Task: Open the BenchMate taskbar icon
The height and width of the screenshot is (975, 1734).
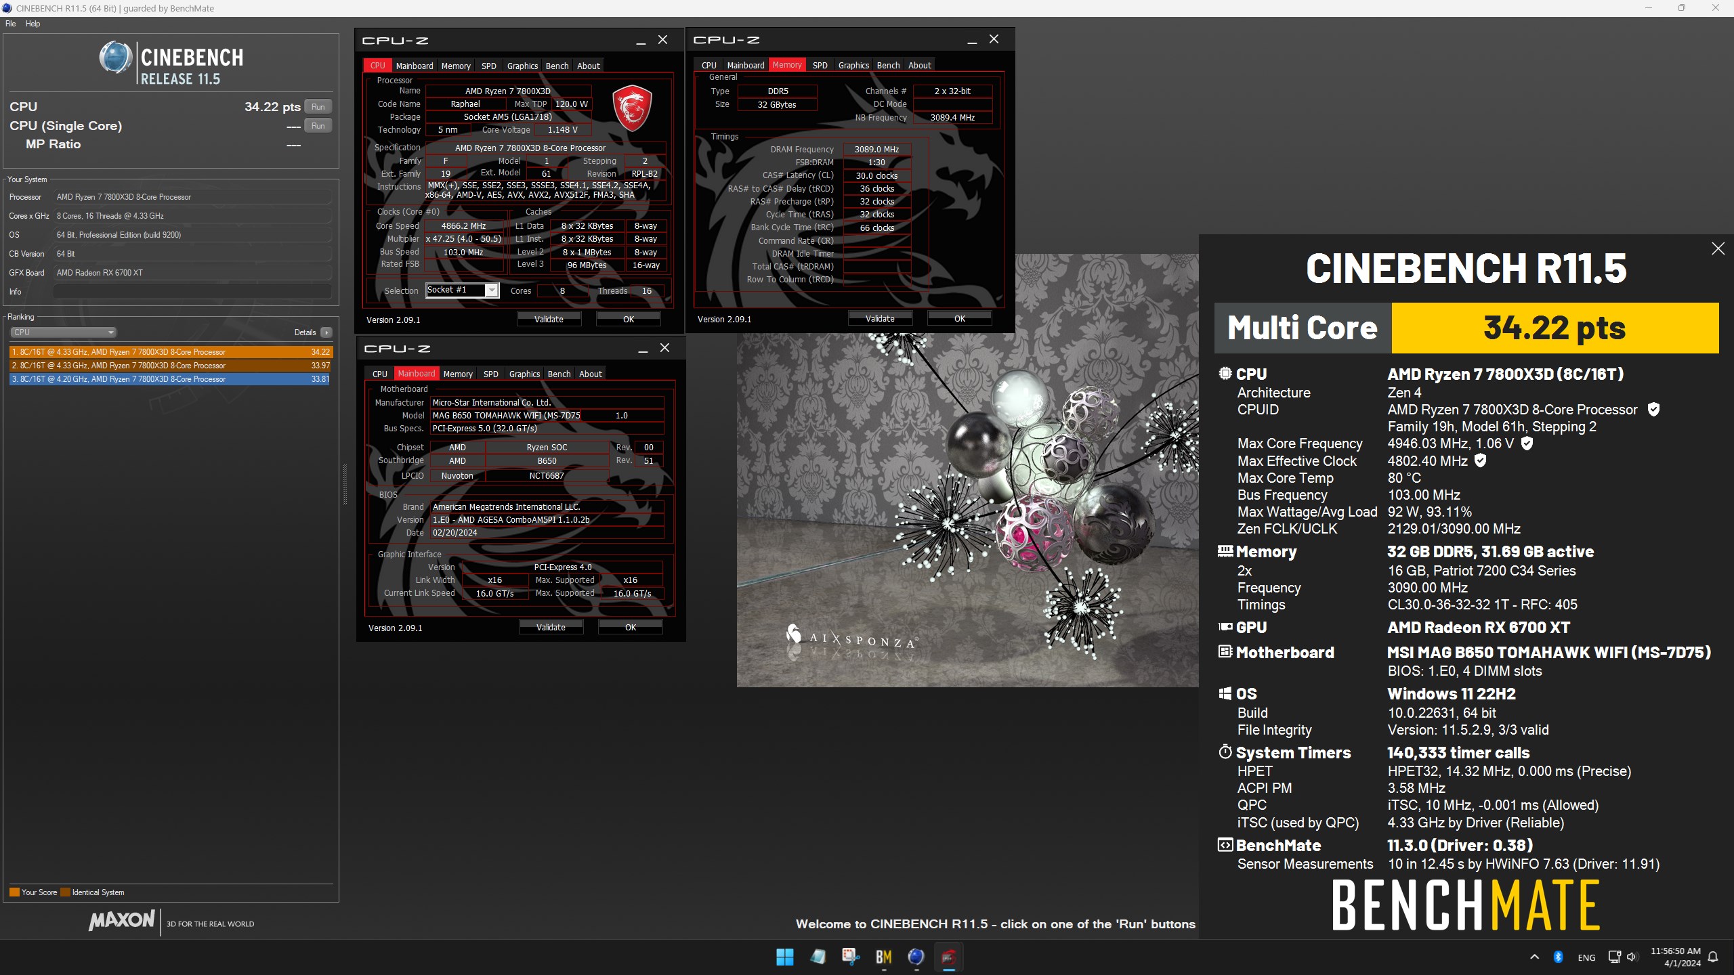Action: (x=883, y=957)
